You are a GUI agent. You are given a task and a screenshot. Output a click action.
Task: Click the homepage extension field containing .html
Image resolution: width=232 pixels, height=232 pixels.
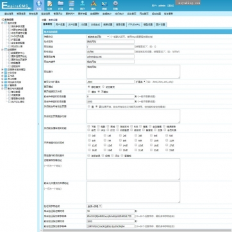(110, 81)
